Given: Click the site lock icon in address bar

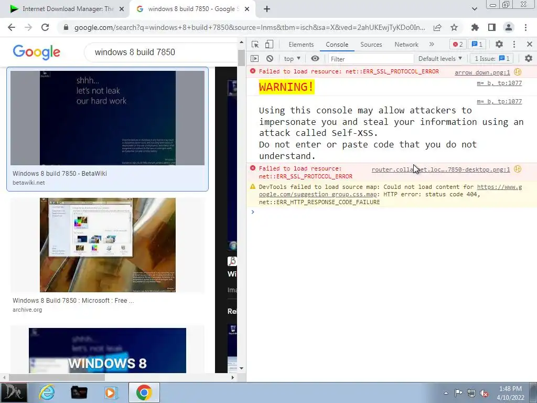Looking at the screenshot, I should 66,27.
